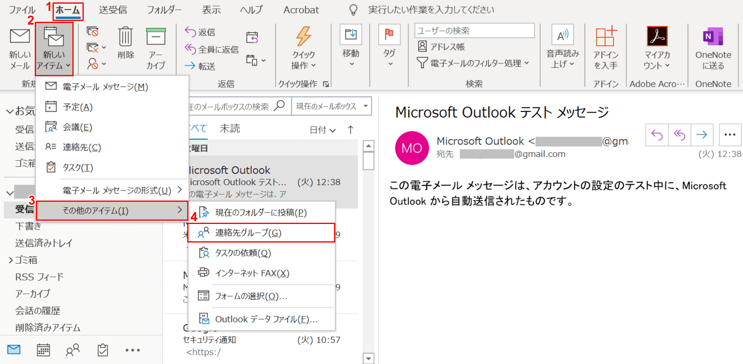The width and height of the screenshot is (743, 364).
Task: Select Appointment (予定) menu item
Action: click(x=112, y=107)
